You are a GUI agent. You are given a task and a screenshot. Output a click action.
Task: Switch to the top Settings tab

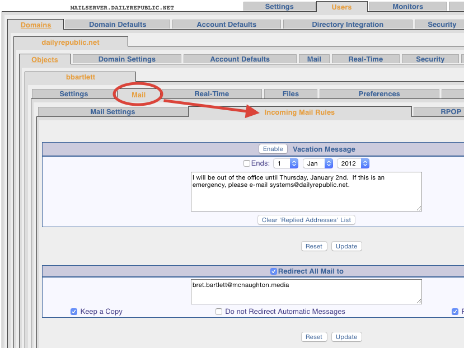click(279, 7)
